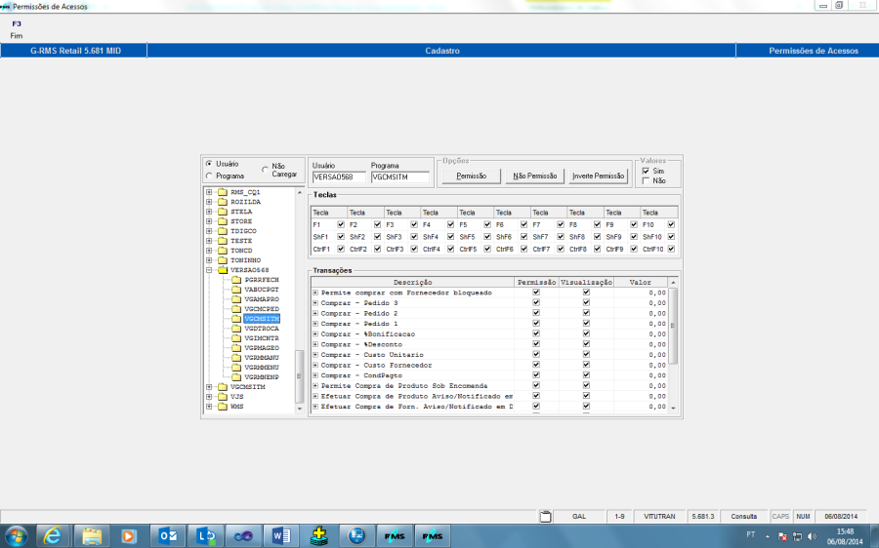Screen dimensions: 879x548
Task: Uncheck the F1 key checkbox
Action: pos(340,224)
